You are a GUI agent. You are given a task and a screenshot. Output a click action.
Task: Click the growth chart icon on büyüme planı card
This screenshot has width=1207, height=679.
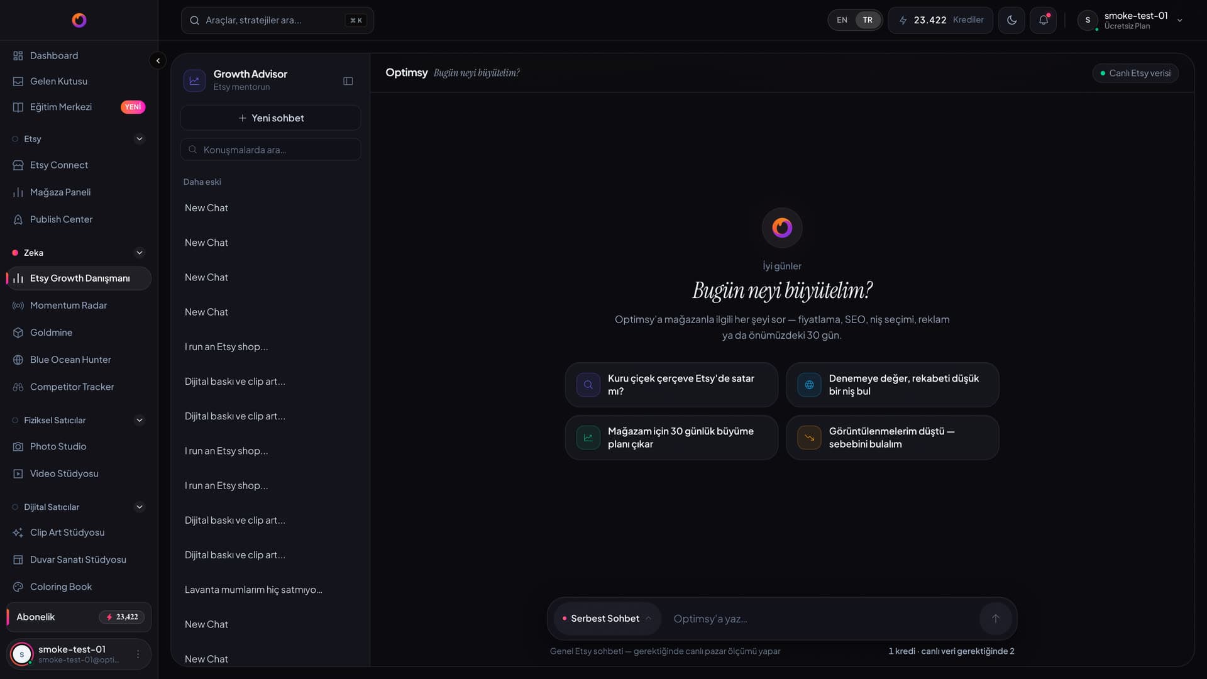coord(588,438)
